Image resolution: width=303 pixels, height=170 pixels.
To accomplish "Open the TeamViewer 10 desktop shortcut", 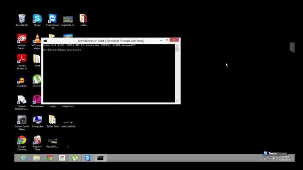I will pyautogui.click(x=53, y=21).
